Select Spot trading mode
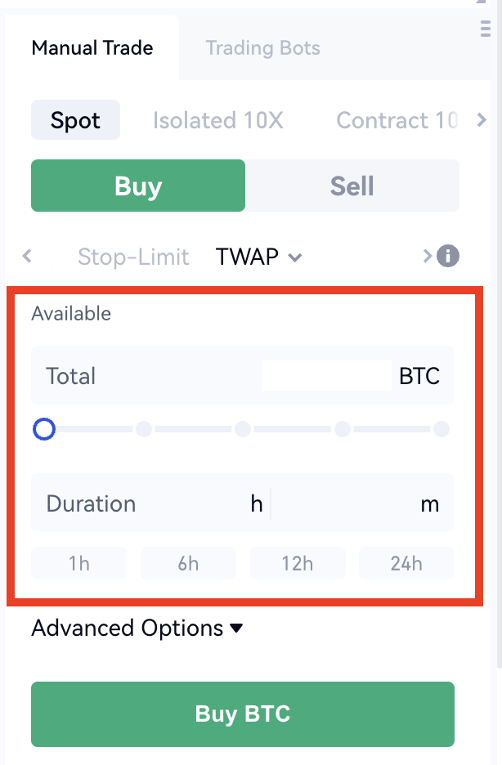502x765 pixels. pos(75,121)
